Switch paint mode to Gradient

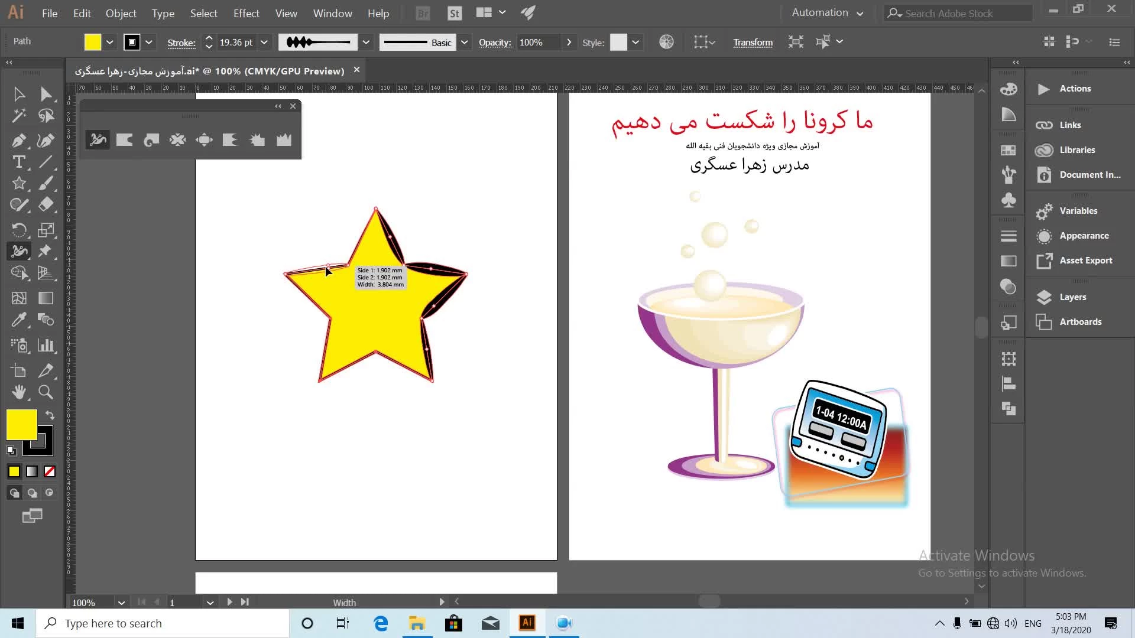coord(32,471)
